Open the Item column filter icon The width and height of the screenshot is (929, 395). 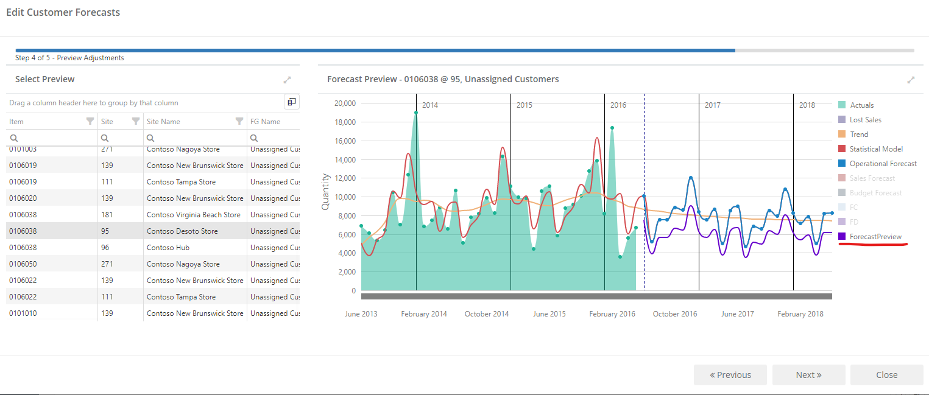click(90, 121)
